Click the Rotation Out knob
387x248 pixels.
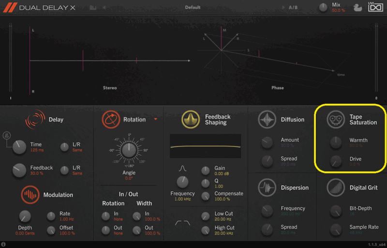(105, 231)
